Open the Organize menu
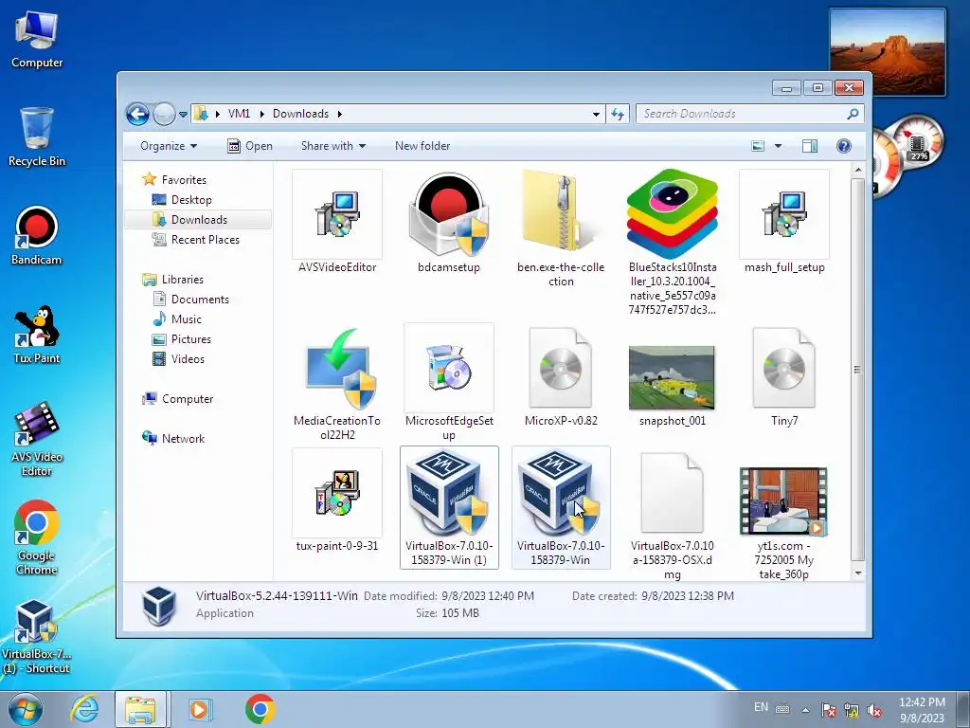970x728 pixels. click(169, 146)
